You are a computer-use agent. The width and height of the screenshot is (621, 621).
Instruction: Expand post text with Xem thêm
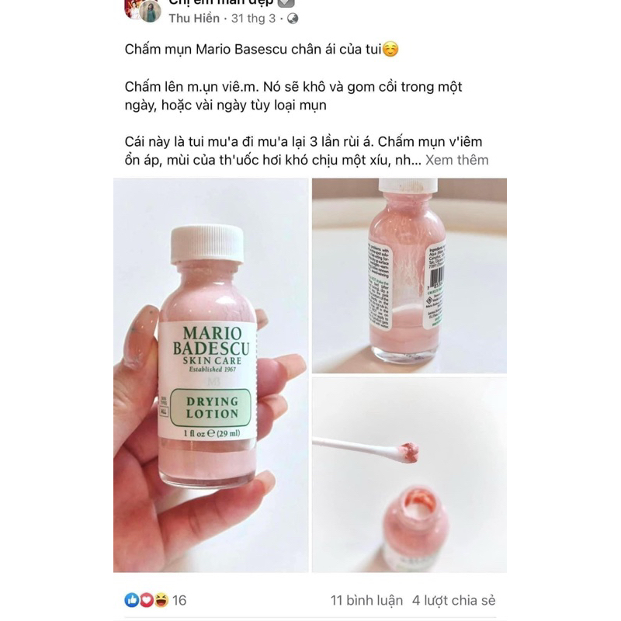pos(456,160)
